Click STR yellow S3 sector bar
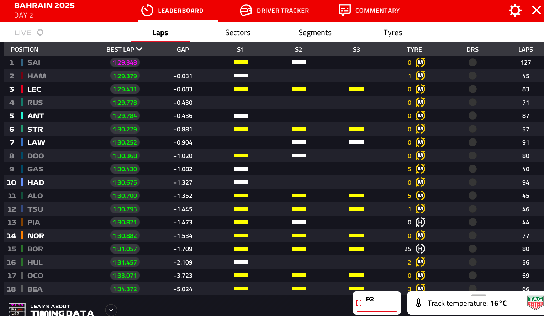544x316 pixels. [356, 129]
